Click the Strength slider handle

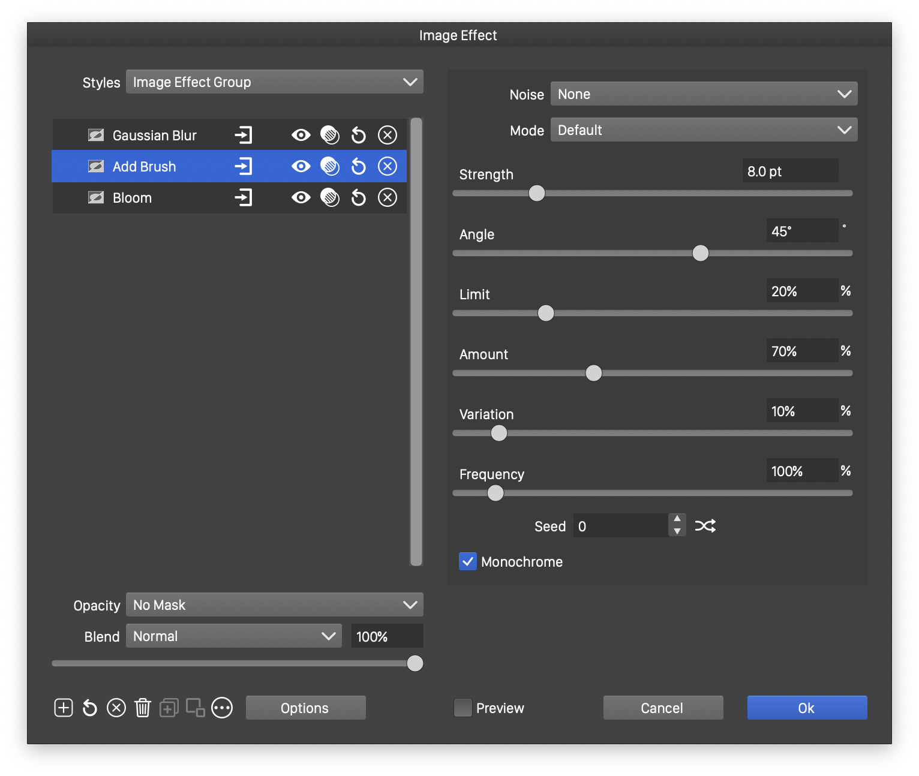pyautogui.click(x=537, y=193)
